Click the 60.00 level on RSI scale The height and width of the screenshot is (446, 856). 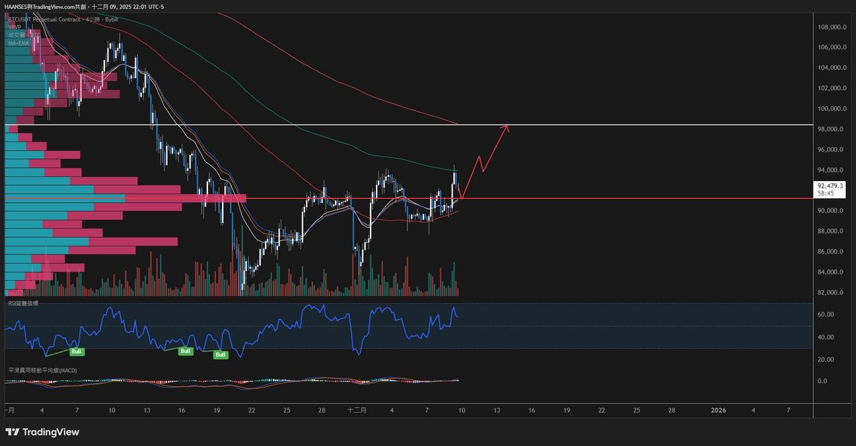(x=825, y=314)
